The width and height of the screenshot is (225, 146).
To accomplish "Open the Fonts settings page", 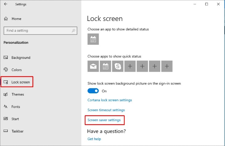I will (x=16, y=107).
